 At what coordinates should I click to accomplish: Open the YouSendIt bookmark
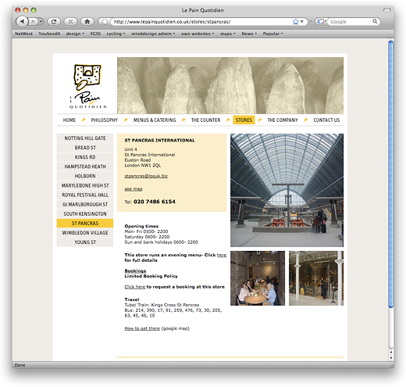click(x=49, y=34)
